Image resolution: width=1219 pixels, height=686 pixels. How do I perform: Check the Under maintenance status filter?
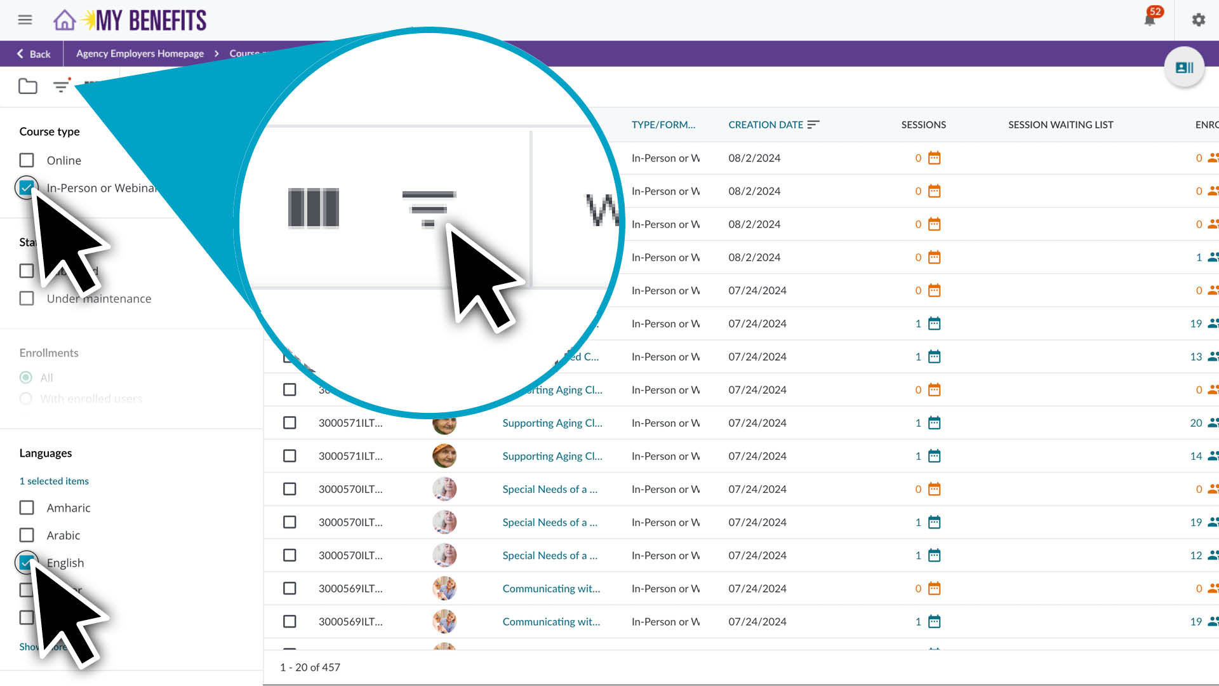coord(26,298)
